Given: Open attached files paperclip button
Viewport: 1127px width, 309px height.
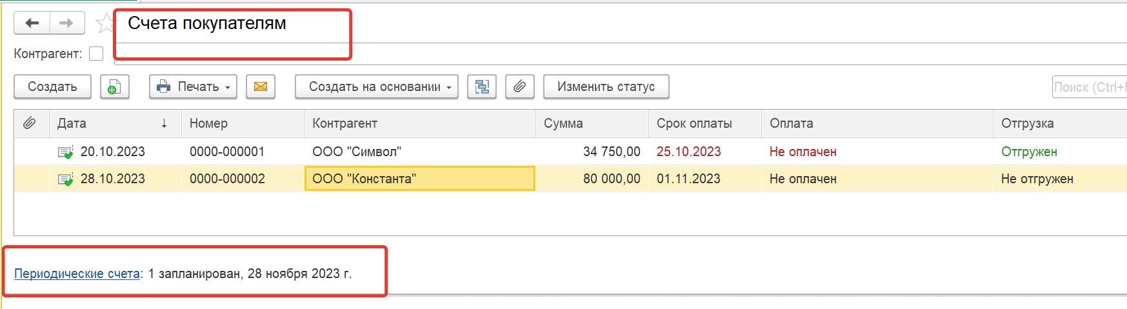Looking at the screenshot, I should tap(520, 87).
